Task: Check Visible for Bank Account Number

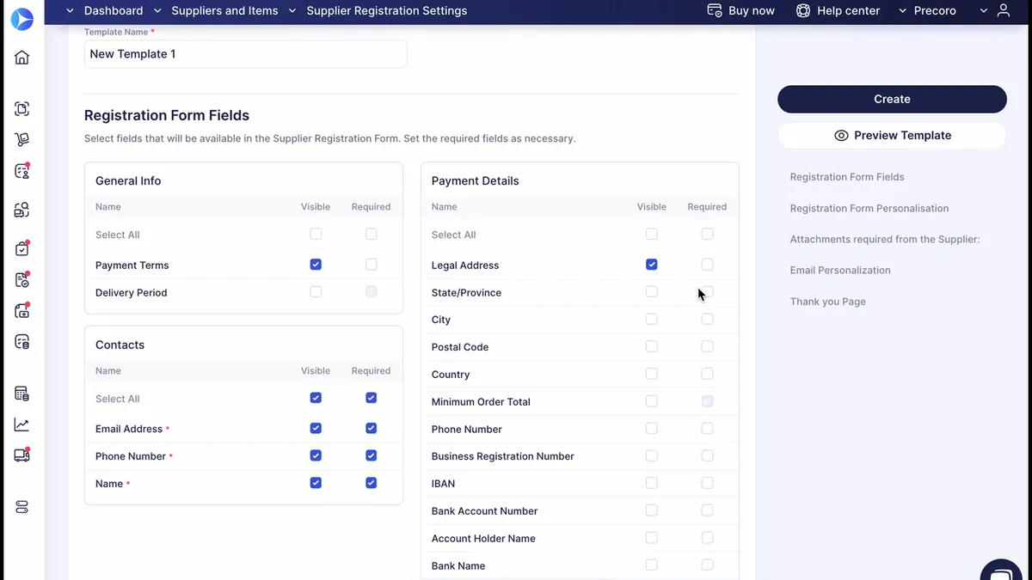Action: click(x=651, y=510)
